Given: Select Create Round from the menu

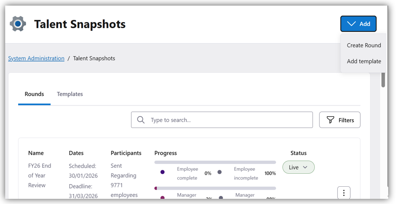Looking at the screenshot, I should tap(364, 45).
